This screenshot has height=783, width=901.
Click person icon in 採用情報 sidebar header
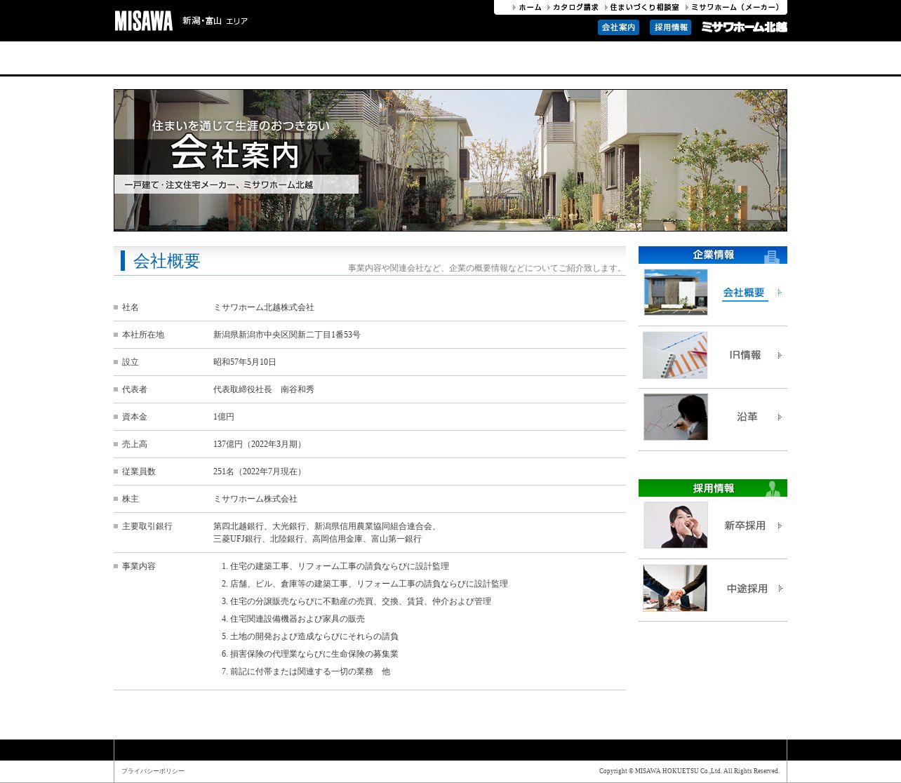pyautogui.click(x=773, y=488)
